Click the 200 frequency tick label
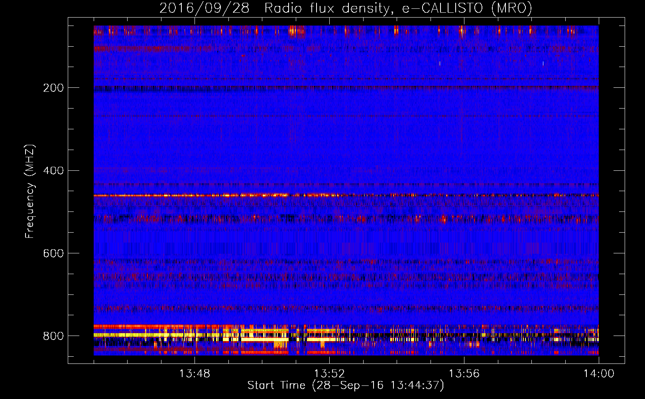The width and height of the screenshot is (645, 399). [x=53, y=88]
